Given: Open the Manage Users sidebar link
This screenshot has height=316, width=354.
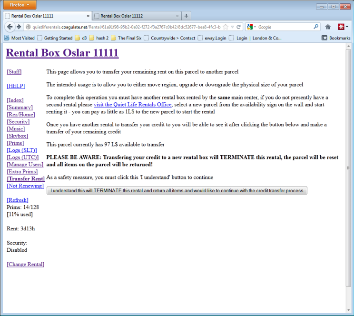Looking at the screenshot, I should 25,164.
